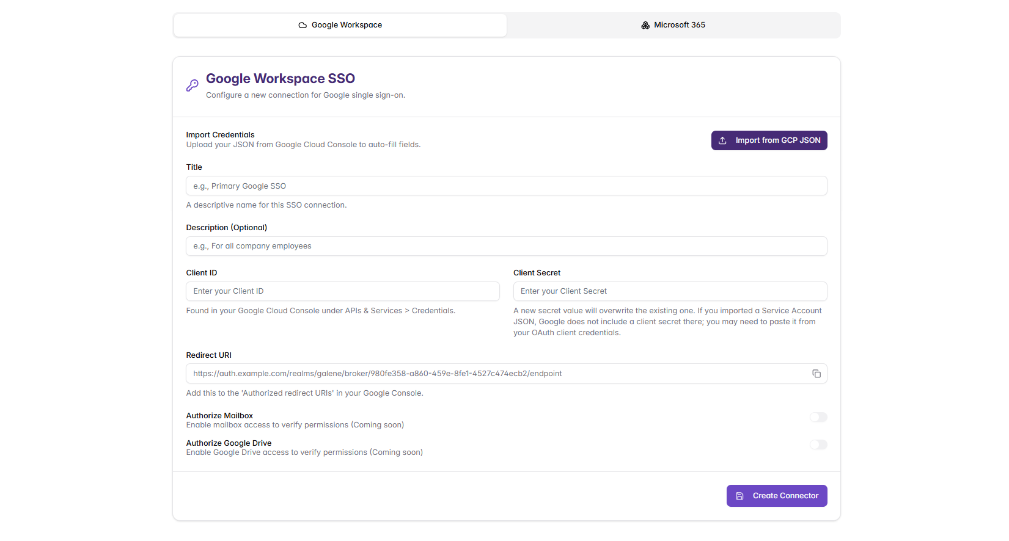
Task: Click the 'A new secret value will overwrite' note
Action: click(x=668, y=322)
